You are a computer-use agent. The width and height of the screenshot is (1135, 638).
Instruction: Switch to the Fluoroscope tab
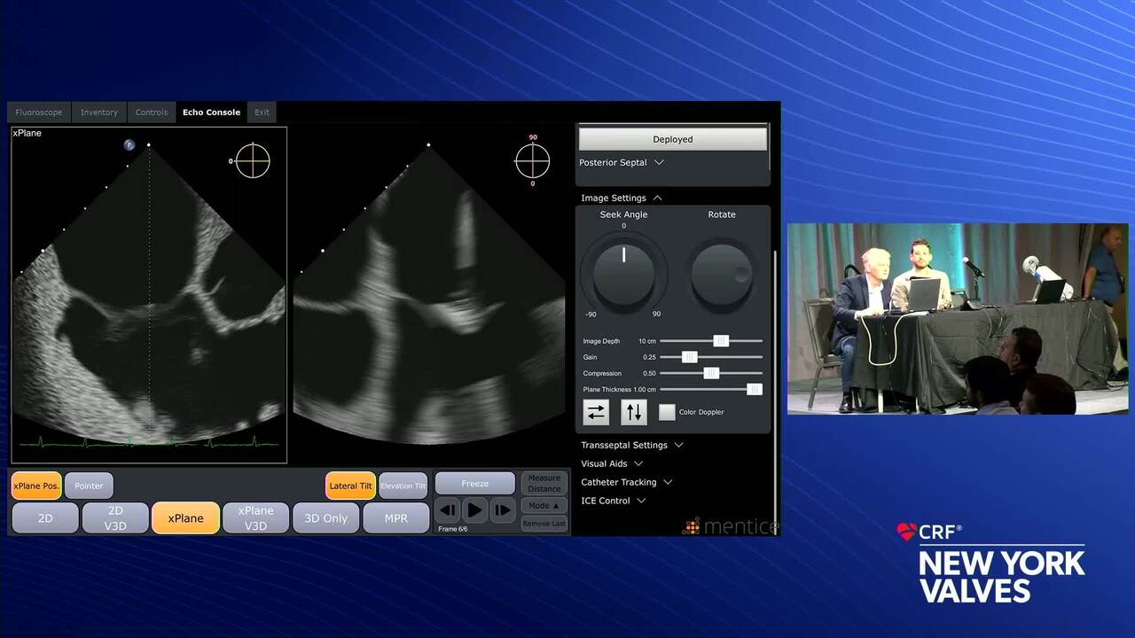coord(39,113)
